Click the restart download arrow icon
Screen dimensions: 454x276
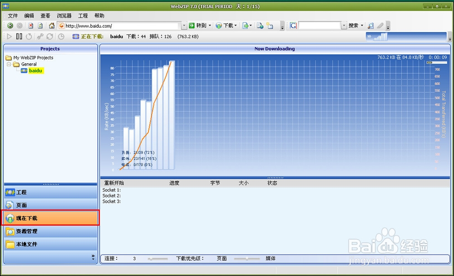point(29,36)
